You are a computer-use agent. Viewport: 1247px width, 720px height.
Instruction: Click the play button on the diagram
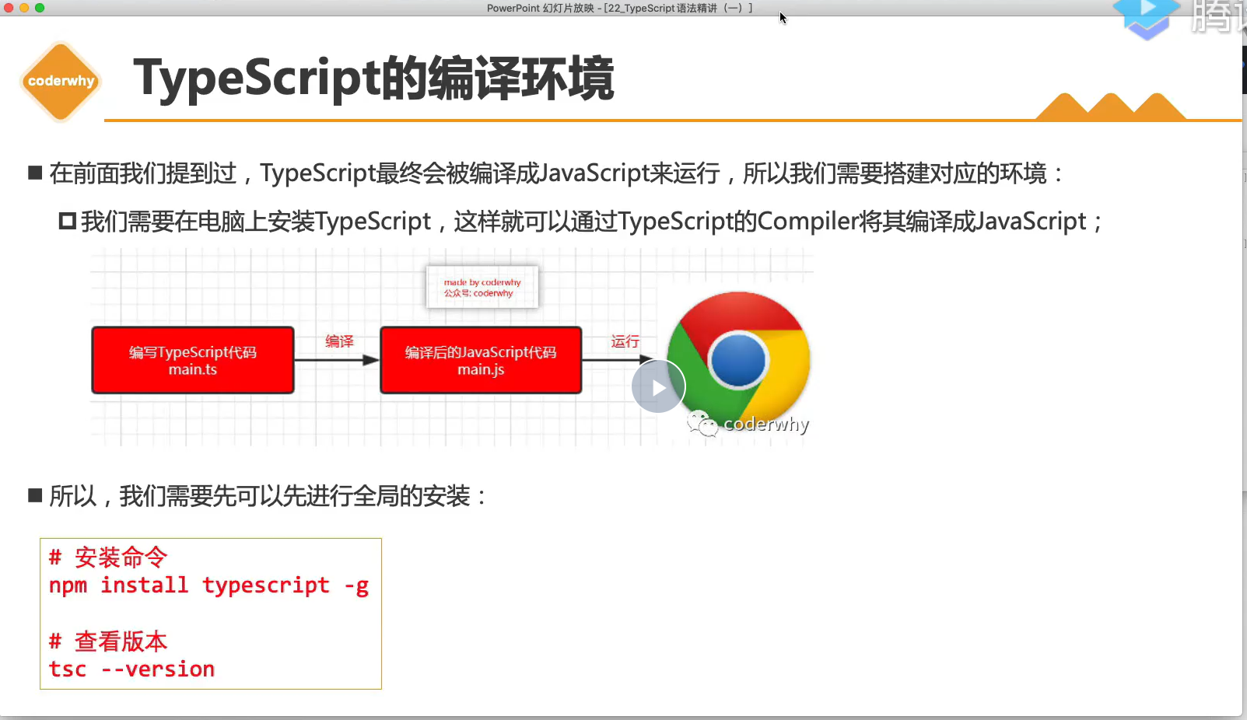coord(658,386)
